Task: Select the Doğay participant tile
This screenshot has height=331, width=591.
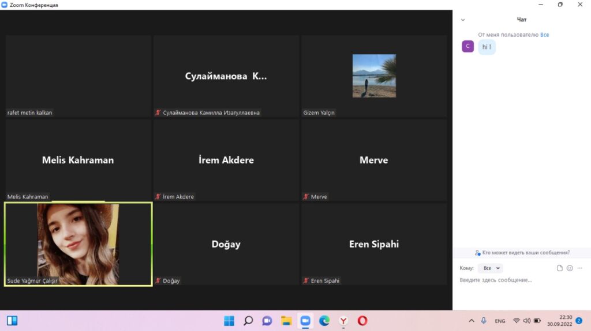Action: (226, 244)
